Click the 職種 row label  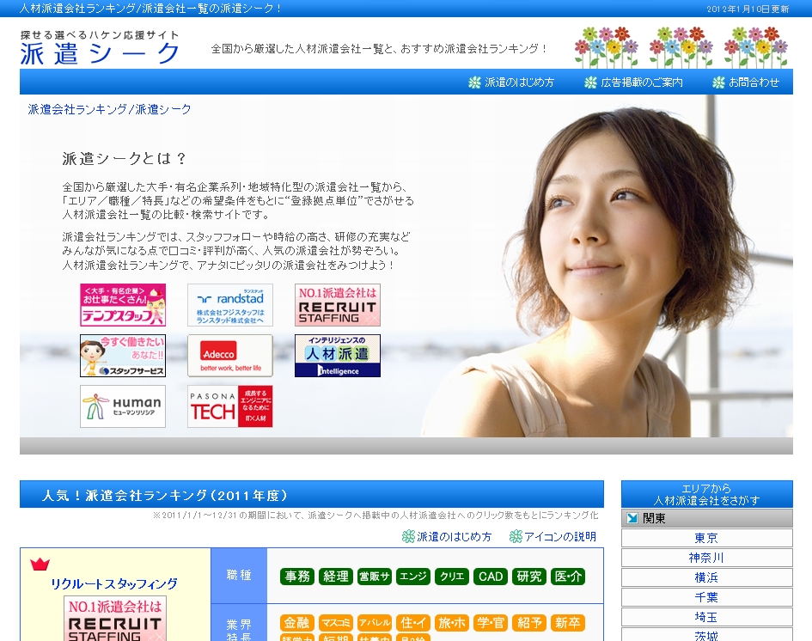pyautogui.click(x=239, y=575)
